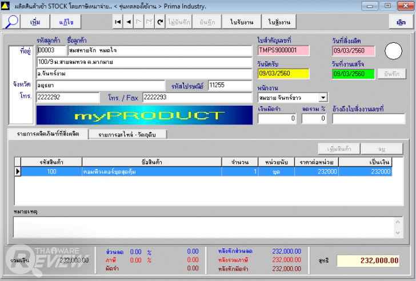Click the white circle status indicator
Screen dimensions: 416x281
click(394, 51)
